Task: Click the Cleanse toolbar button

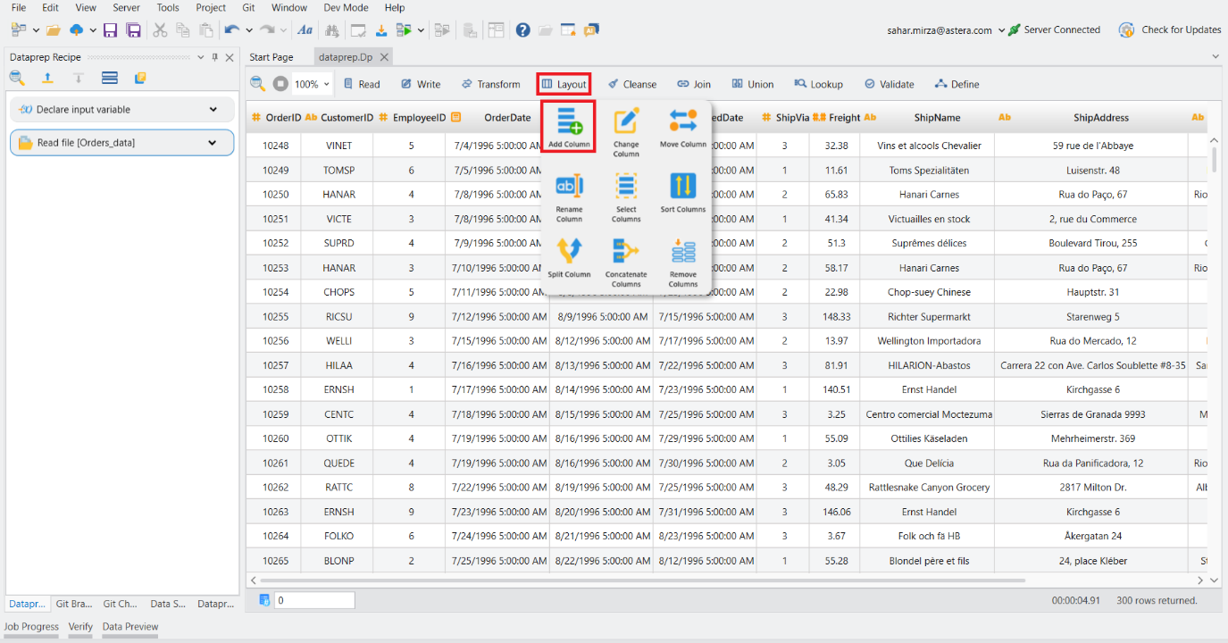Action: click(x=631, y=85)
